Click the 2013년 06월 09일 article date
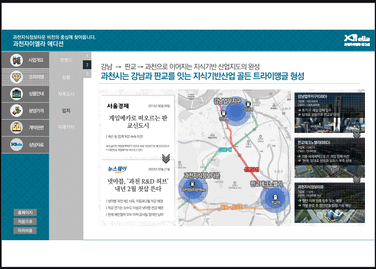Viewport: 376px width, 269px height. tap(159, 106)
